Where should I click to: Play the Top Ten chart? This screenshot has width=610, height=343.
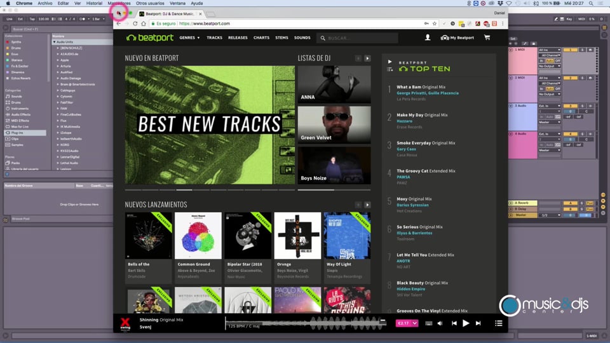click(x=390, y=62)
